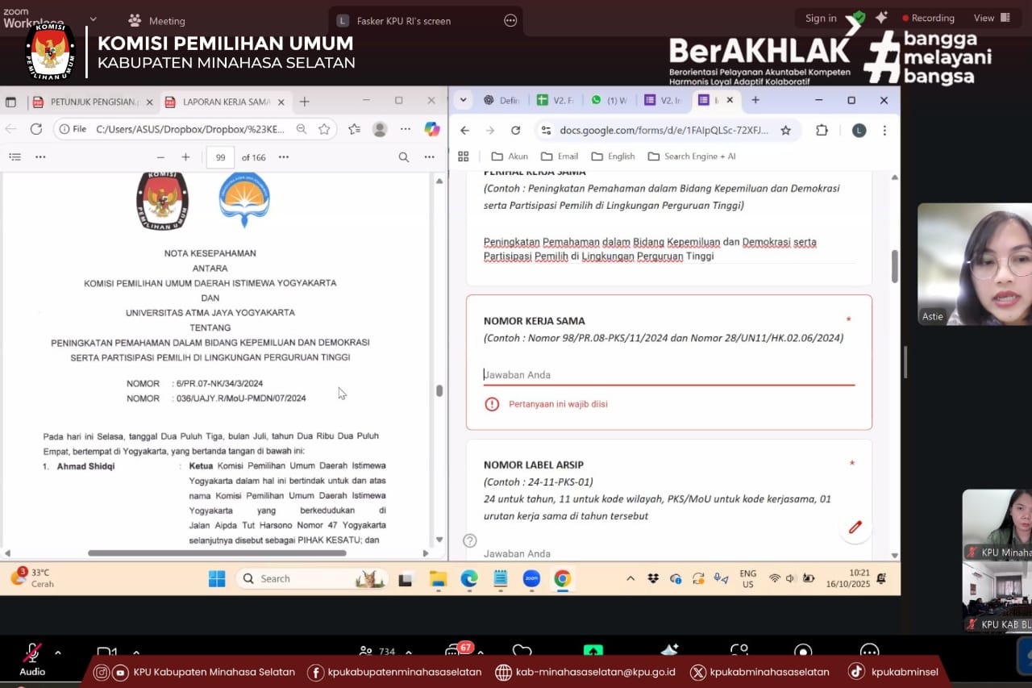
Task: Bookmark the Google Form with star icon
Action: pos(785,131)
